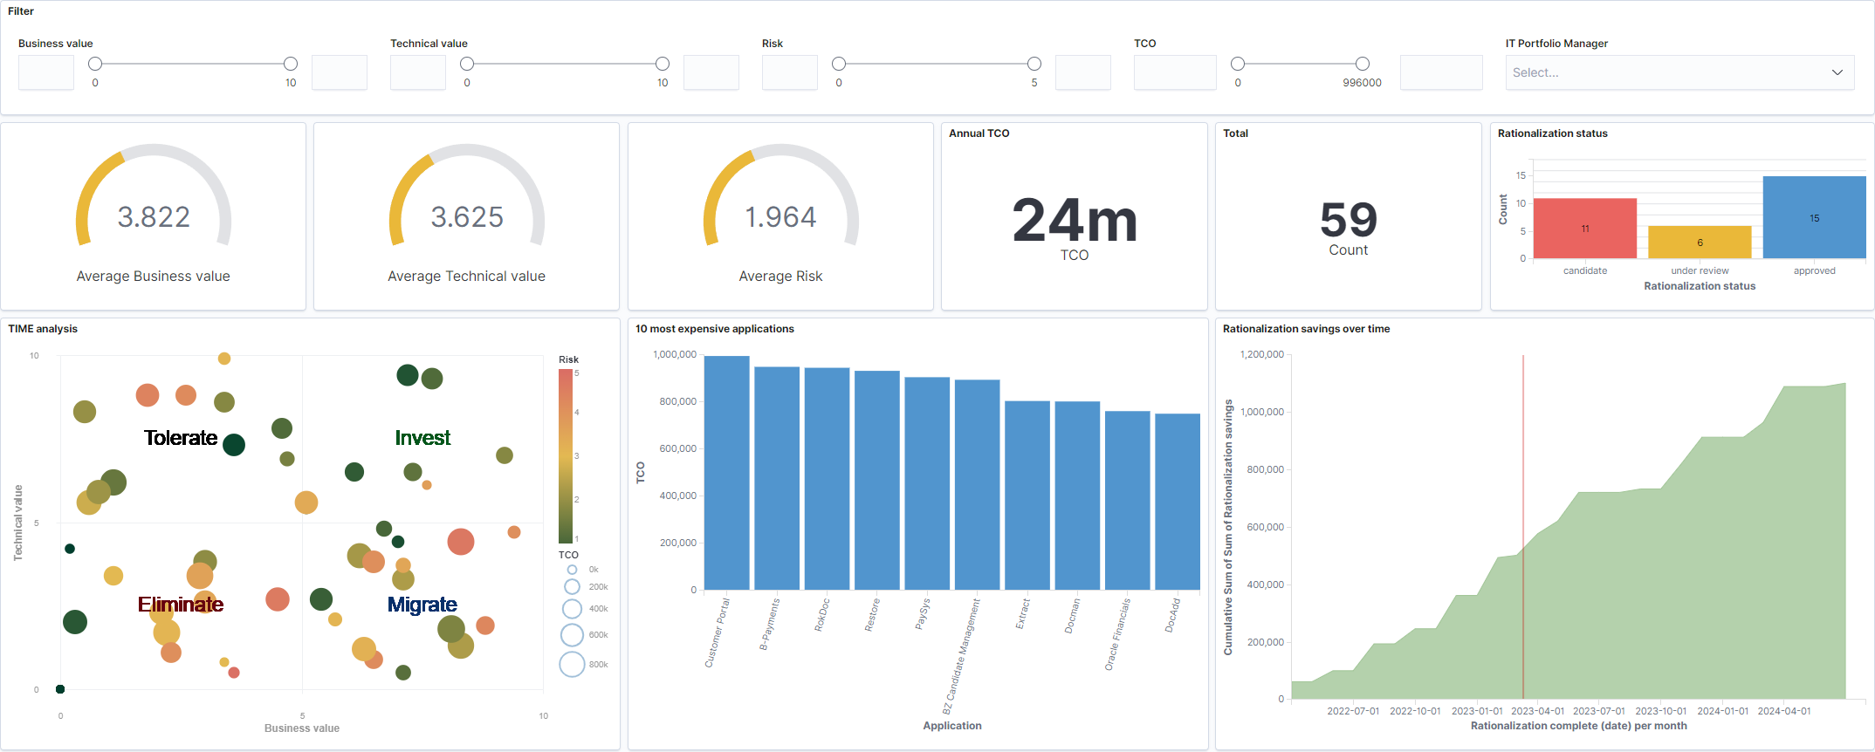Screen dimensions: 1875x752
Task: Click the Invest quadrant label
Action: pos(422,437)
